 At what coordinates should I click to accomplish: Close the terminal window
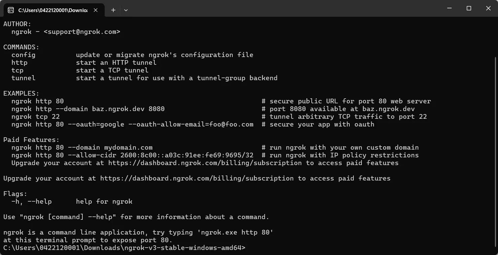pyautogui.click(x=488, y=8)
